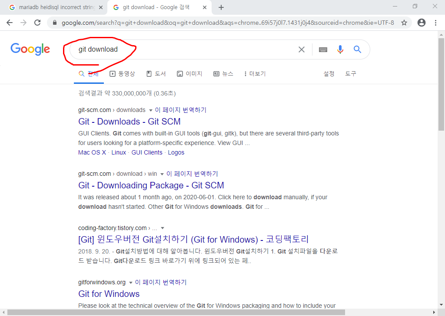Switch to 뉴스 results

pos(223,74)
